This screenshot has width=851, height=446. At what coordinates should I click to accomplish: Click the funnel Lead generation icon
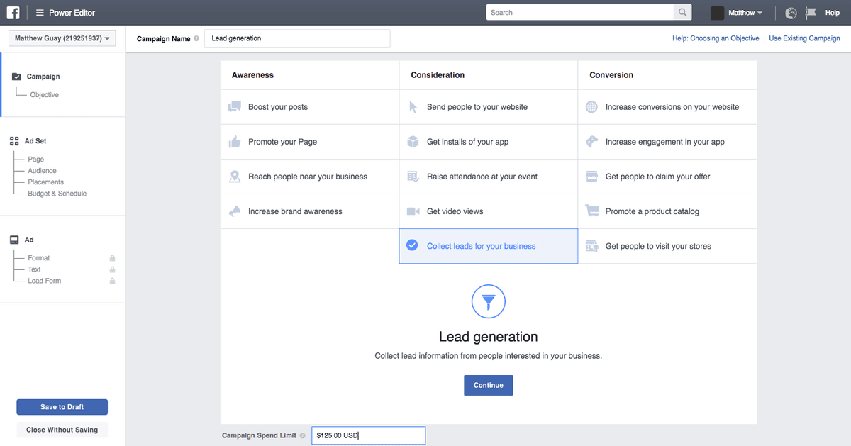click(489, 302)
